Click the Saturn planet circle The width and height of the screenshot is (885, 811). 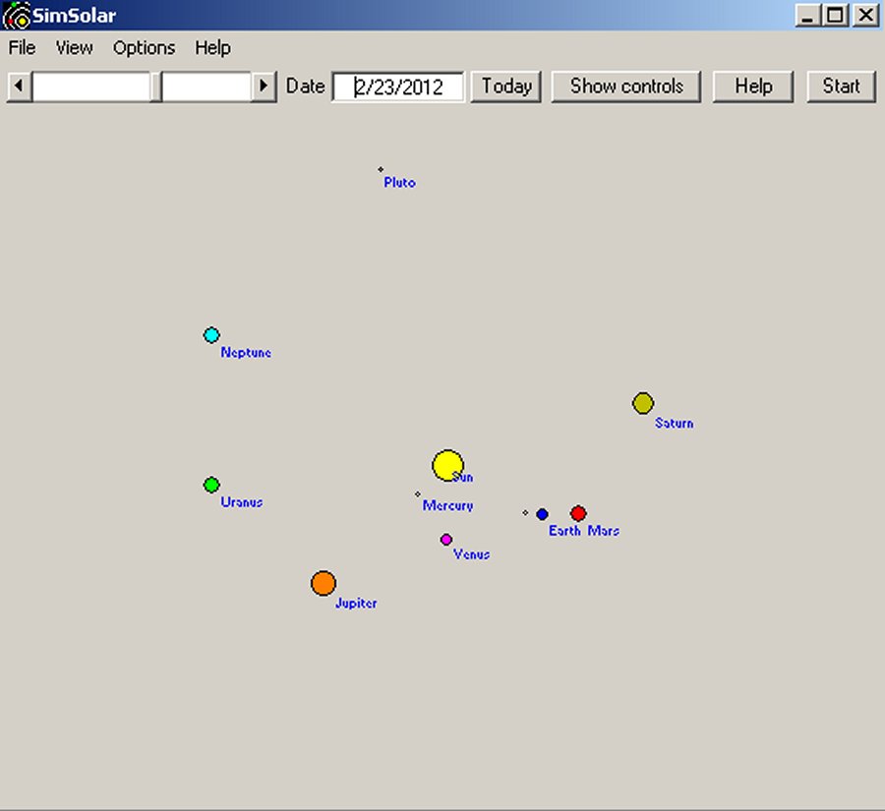(x=643, y=403)
